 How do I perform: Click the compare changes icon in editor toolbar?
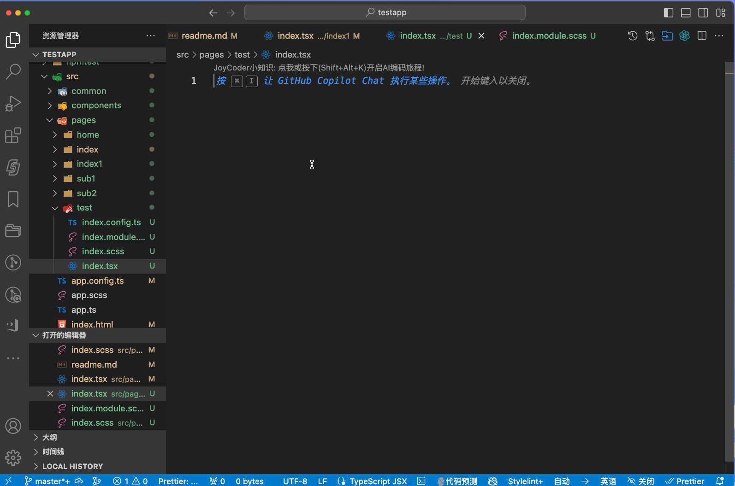[x=650, y=36]
